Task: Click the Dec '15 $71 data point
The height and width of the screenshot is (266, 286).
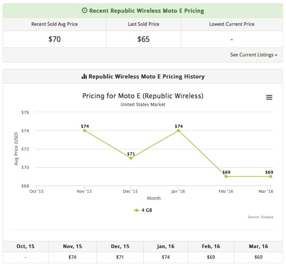Action: click(131, 158)
